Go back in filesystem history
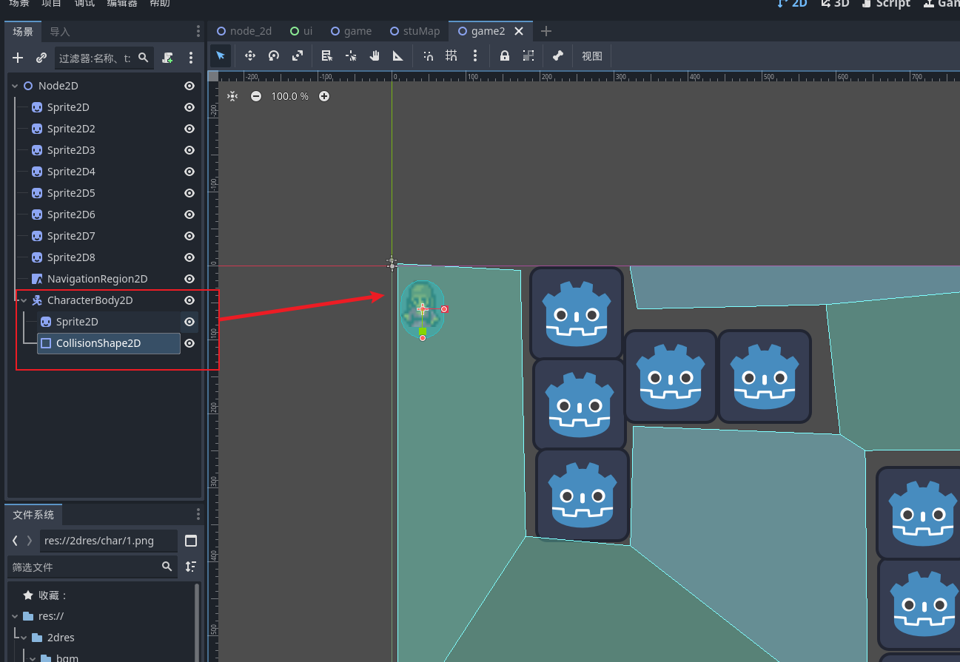Screen dimensions: 960x662 point(15,541)
